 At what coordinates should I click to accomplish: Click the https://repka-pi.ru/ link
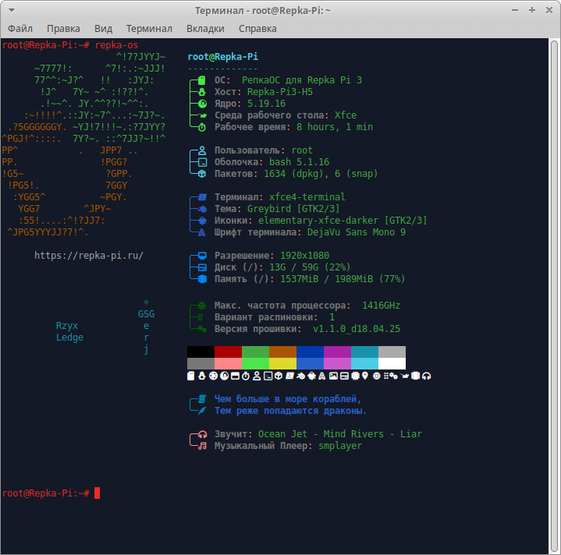(x=89, y=256)
